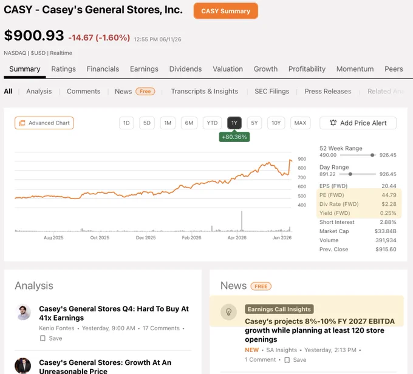
Task: Open article Growth At An Unreasonable Price
Action: 105,367
